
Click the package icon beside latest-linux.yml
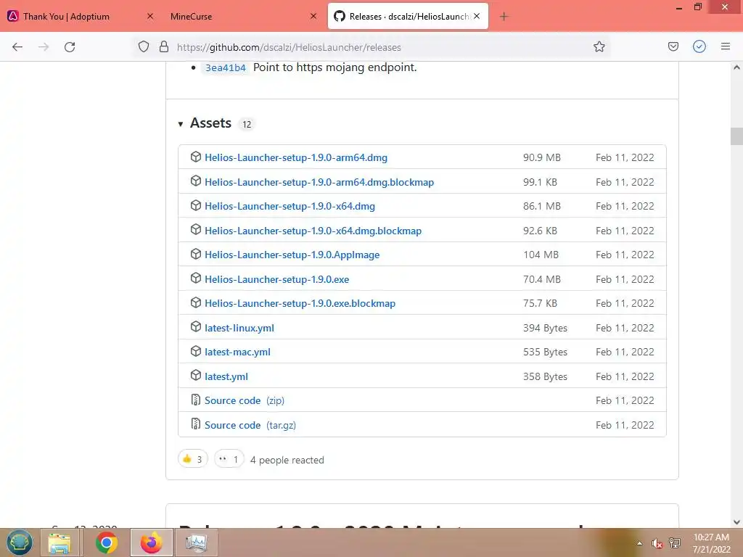pyautogui.click(x=196, y=327)
